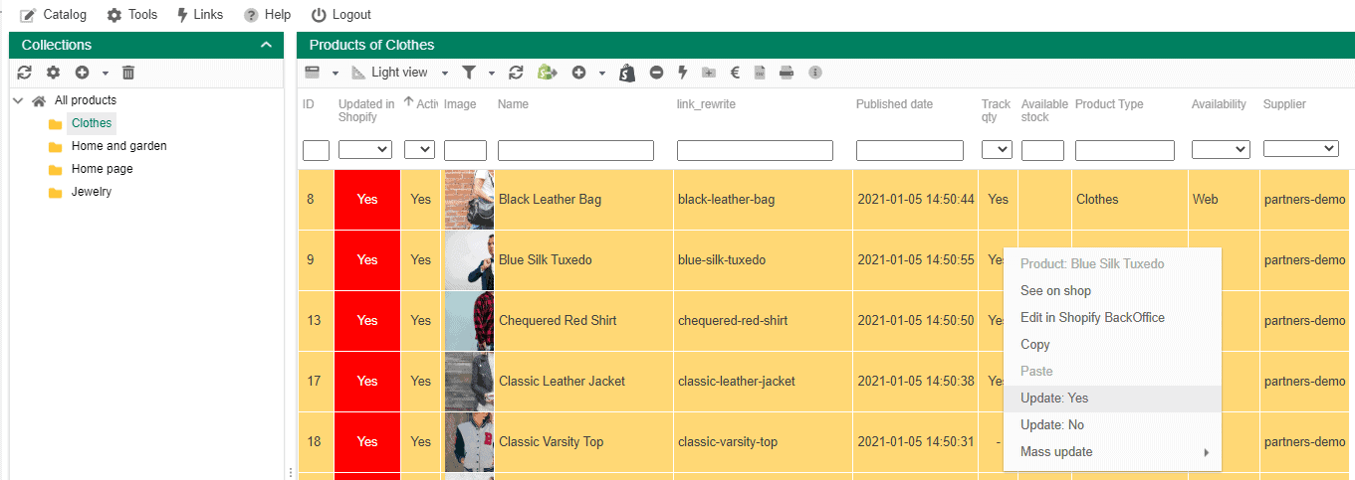Click the red Yes cell for Black Leather Bag
The height and width of the screenshot is (480, 1355).
pos(367,200)
